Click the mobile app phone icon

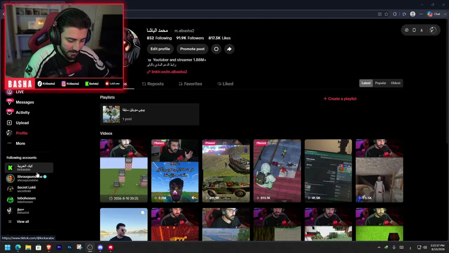414,30
